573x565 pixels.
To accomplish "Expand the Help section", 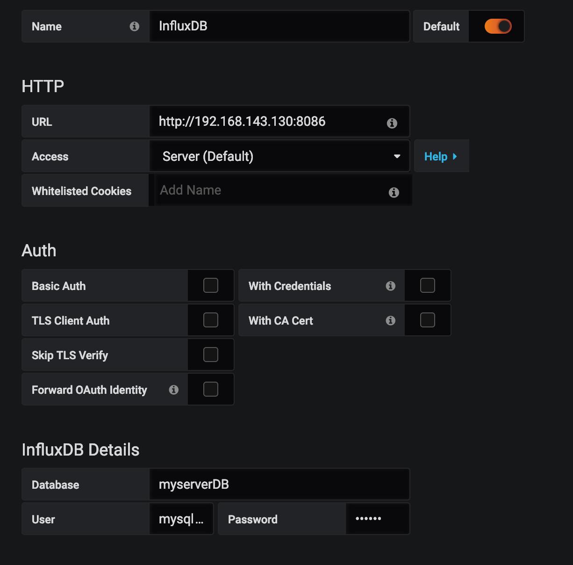I will pos(441,156).
